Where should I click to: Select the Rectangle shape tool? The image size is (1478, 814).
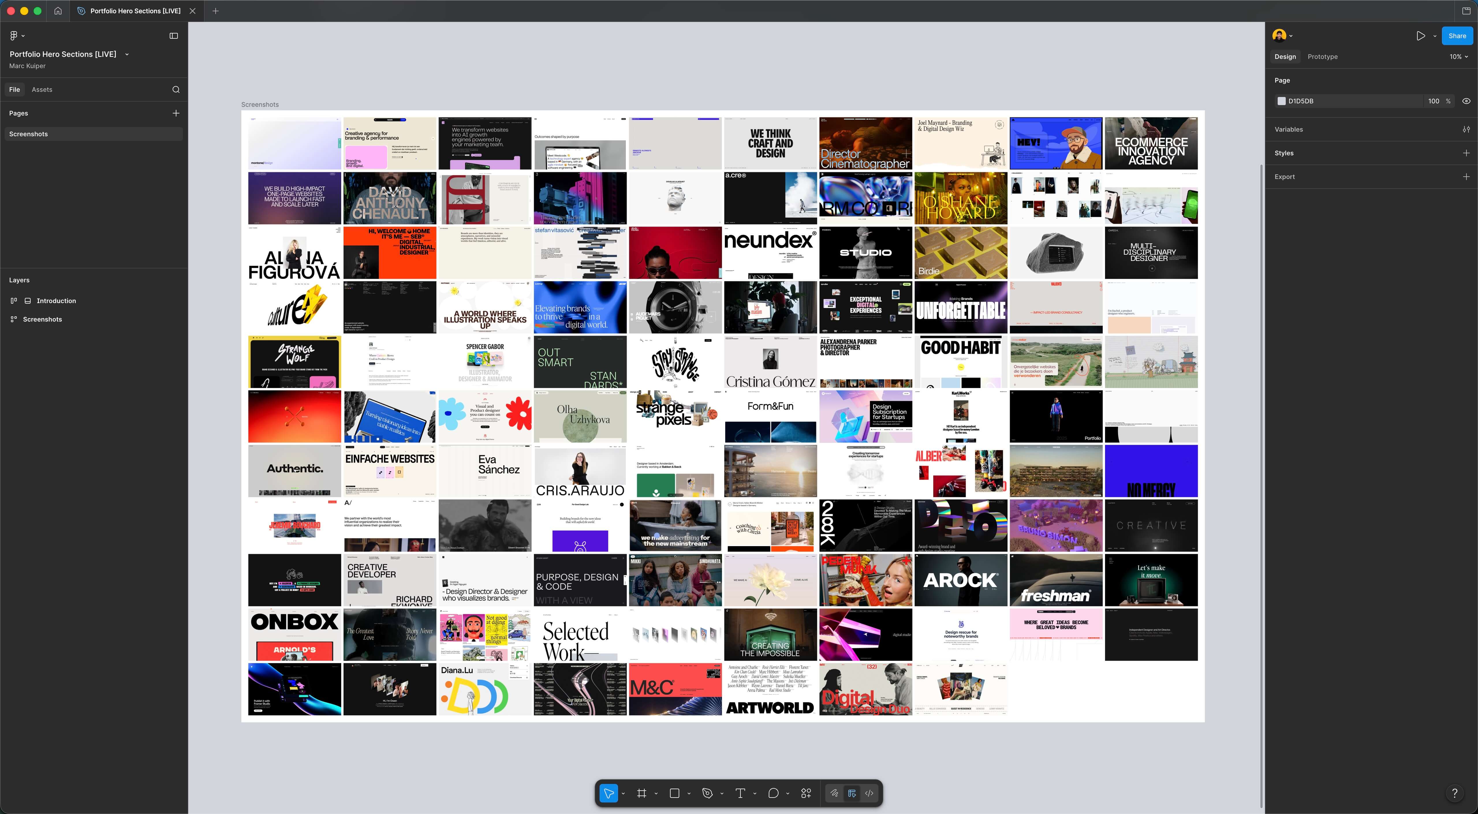[675, 793]
